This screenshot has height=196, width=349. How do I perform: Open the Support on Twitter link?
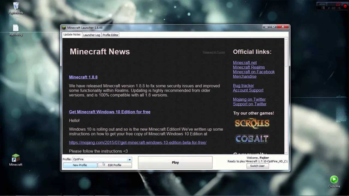click(250, 104)
